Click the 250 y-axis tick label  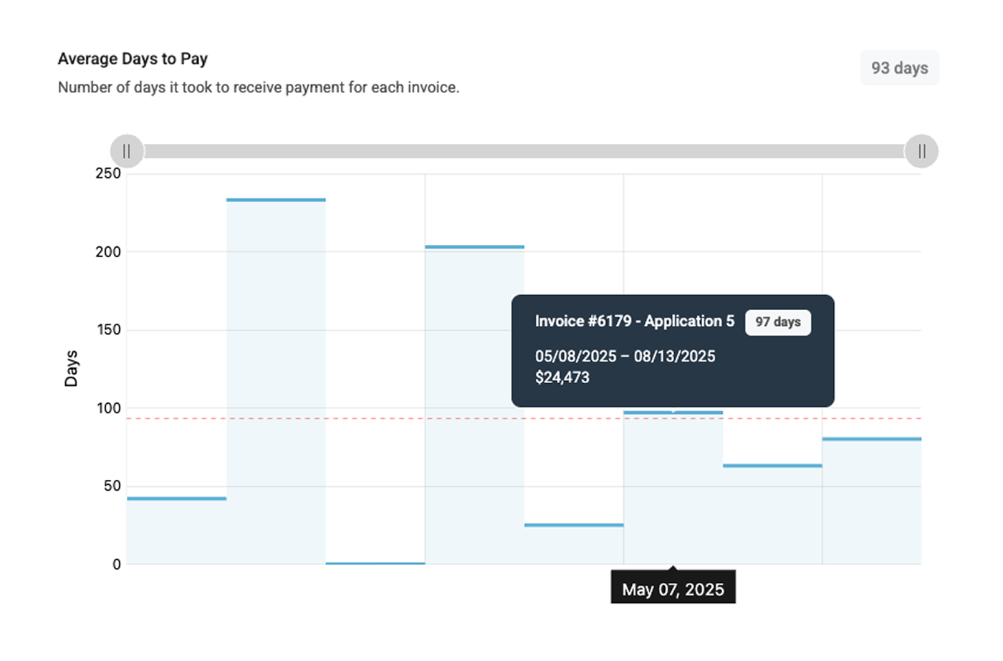click(x=107, y=174)
